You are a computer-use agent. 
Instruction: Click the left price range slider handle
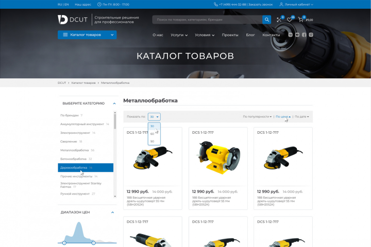coord(64,243)
